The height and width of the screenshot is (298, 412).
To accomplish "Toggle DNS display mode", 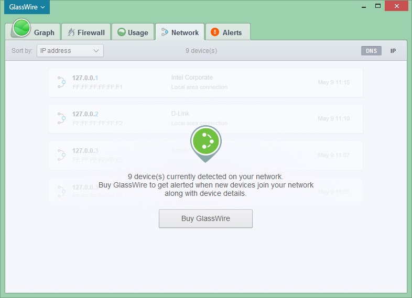I will click(x=371, y=51).
